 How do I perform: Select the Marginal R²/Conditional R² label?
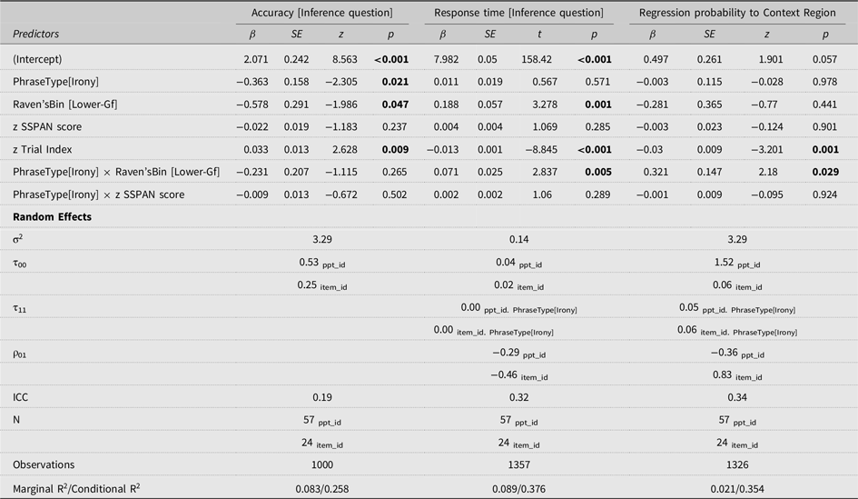point(76,489)
